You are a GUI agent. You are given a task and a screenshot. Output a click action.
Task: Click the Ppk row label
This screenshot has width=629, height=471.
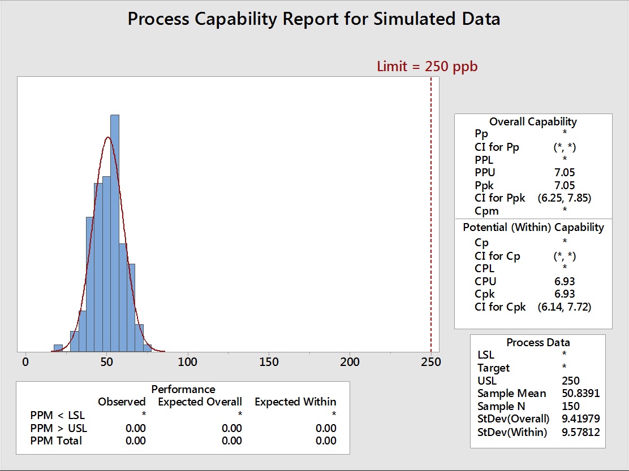click(x=484, y=185)
